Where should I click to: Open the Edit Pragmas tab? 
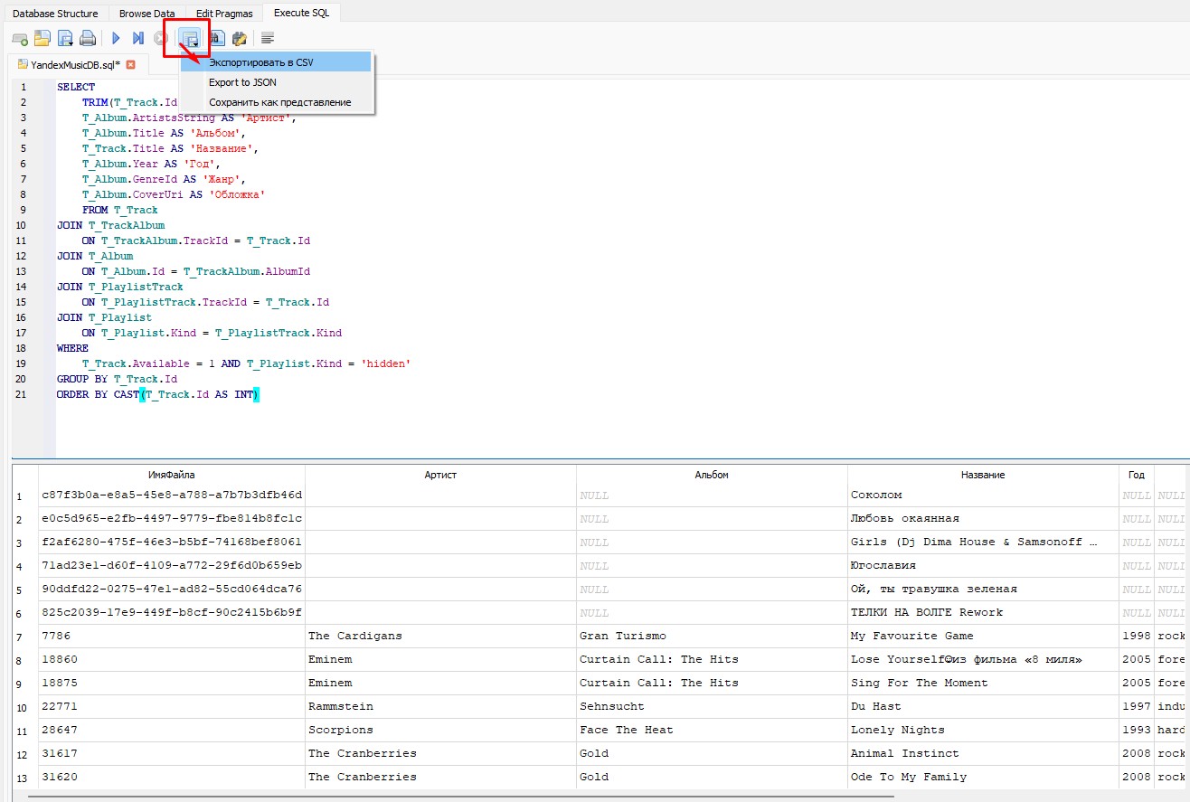224,14
